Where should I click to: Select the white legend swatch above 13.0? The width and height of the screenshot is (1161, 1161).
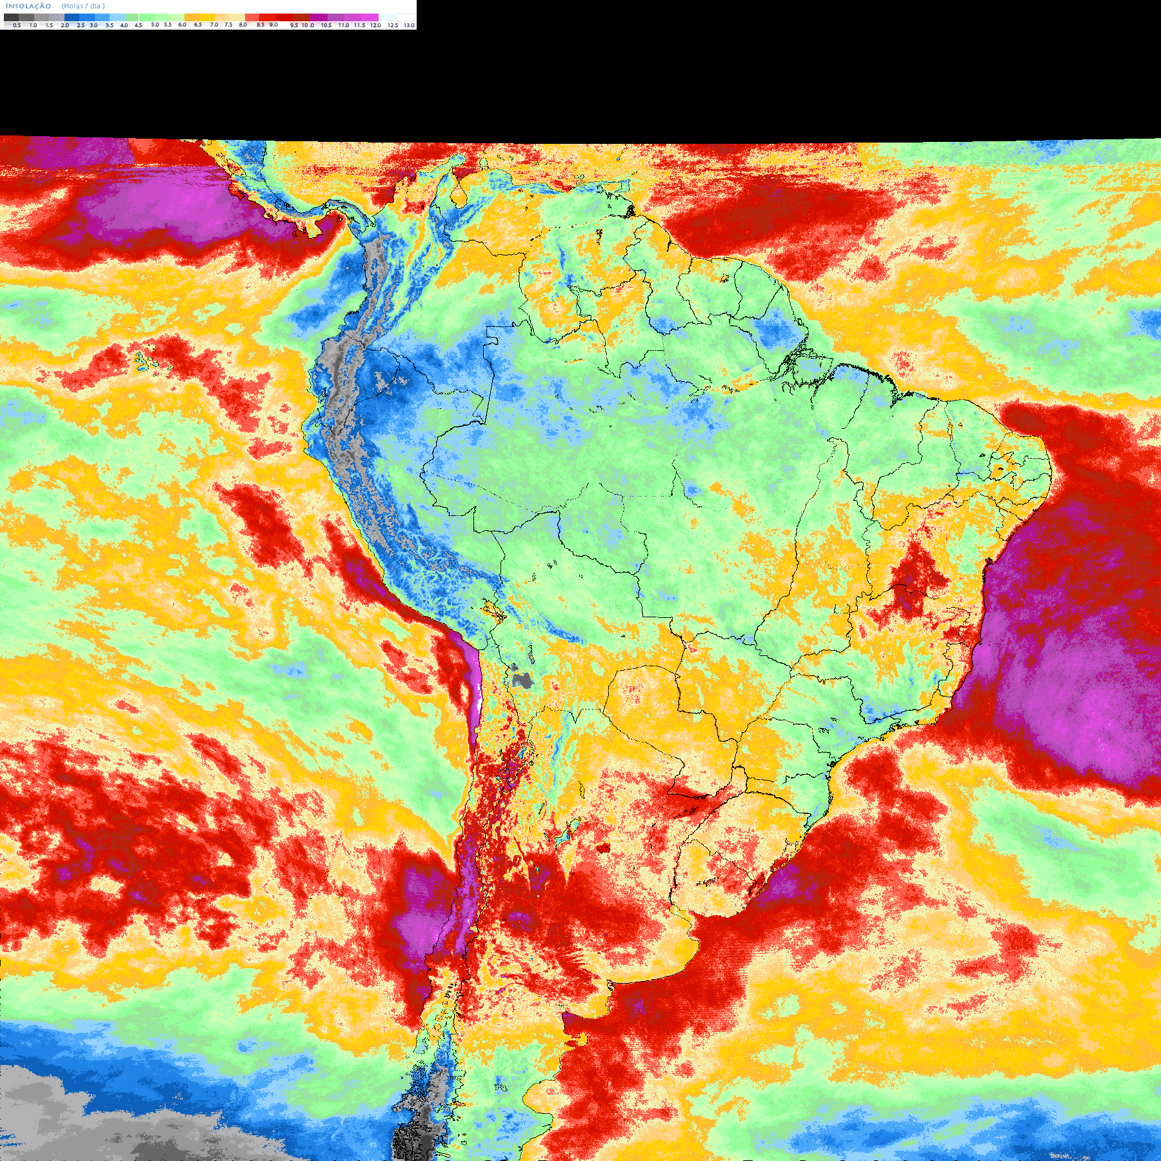pyautogui.click(x=405, y=17)
